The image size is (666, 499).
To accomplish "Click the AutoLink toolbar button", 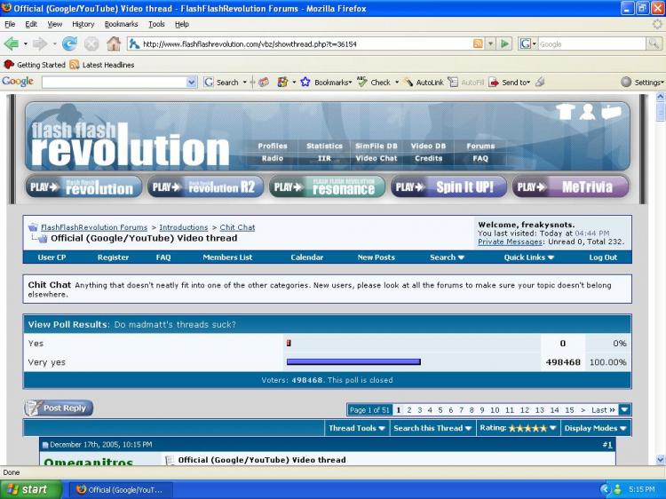I will [x=424, y=83].
